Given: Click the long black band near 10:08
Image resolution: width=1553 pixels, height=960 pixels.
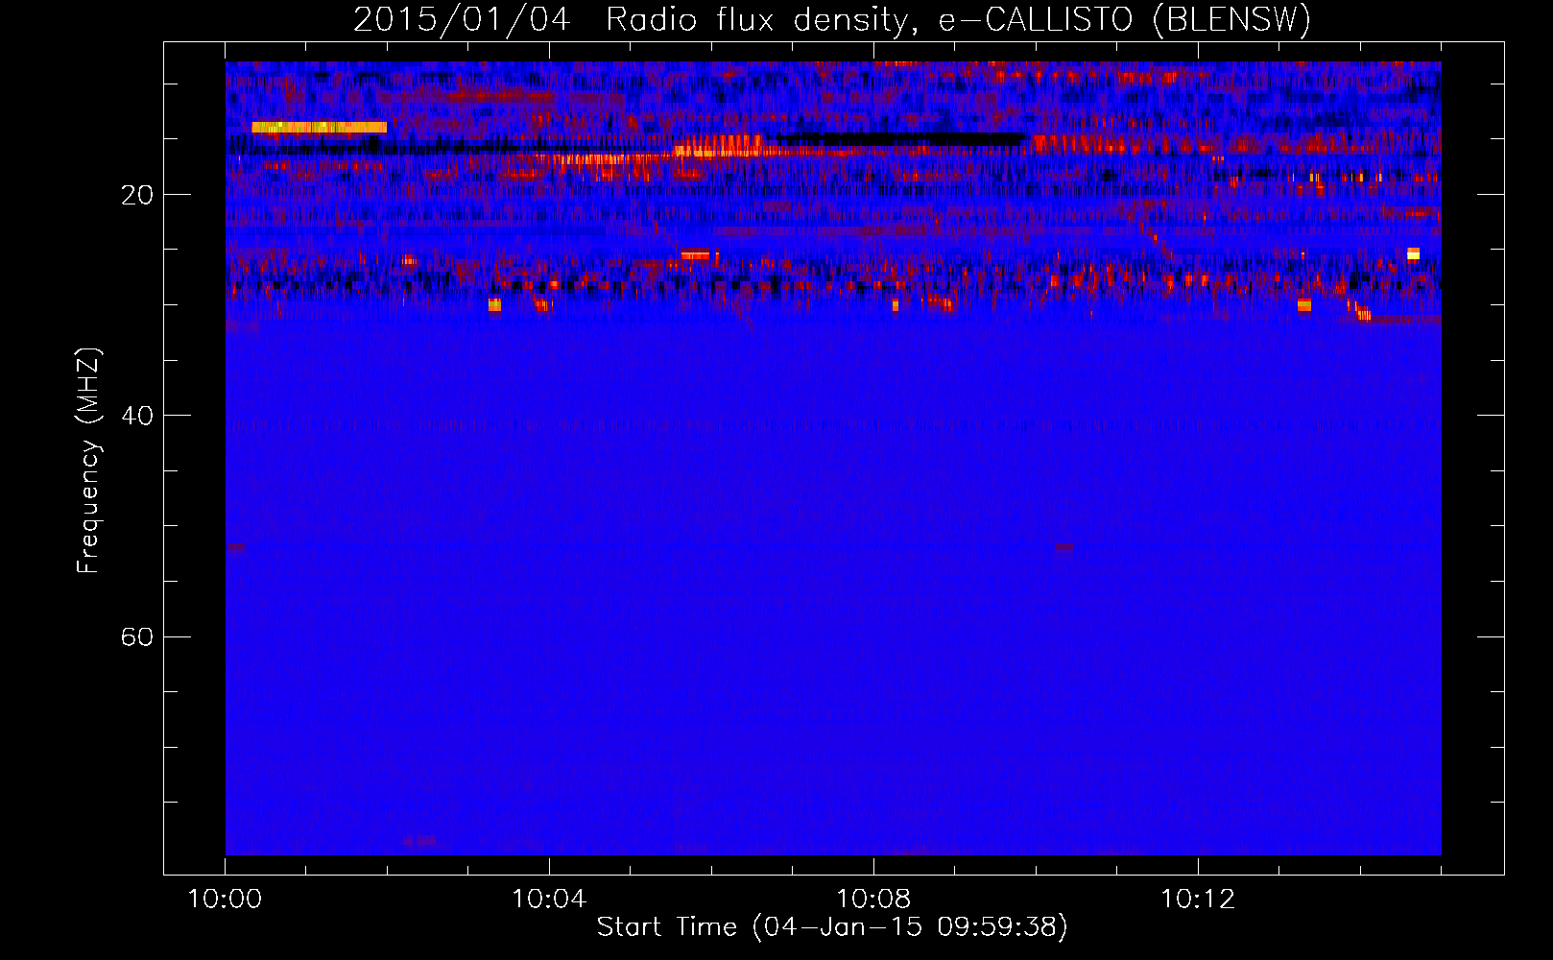Looking at the screenshot, I should coord(900,139).
